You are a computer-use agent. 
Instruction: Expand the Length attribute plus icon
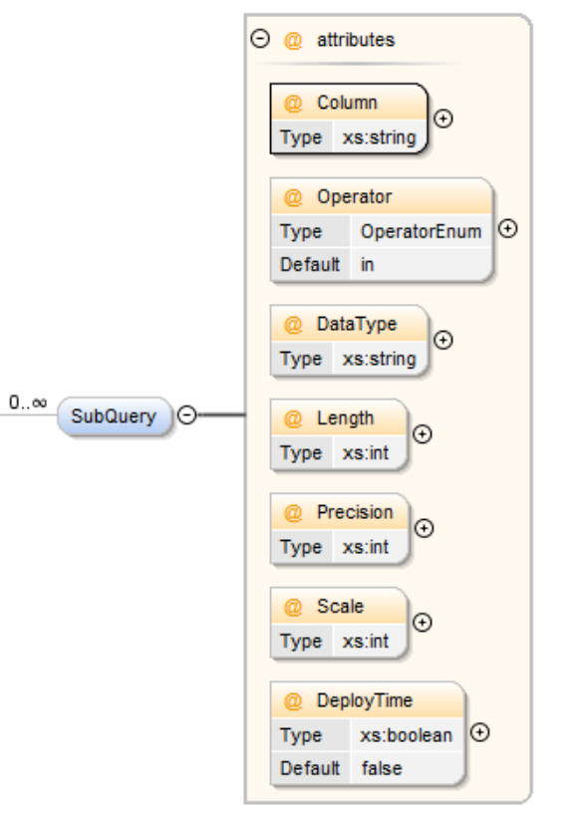click(423, 434)
